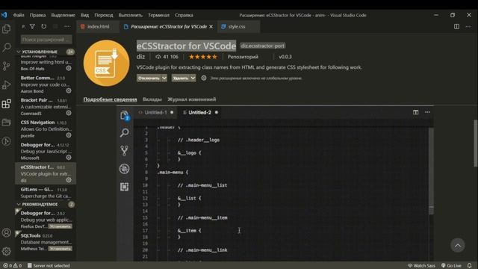
Task: Click the diz publisher link
Action: point(140,57)
